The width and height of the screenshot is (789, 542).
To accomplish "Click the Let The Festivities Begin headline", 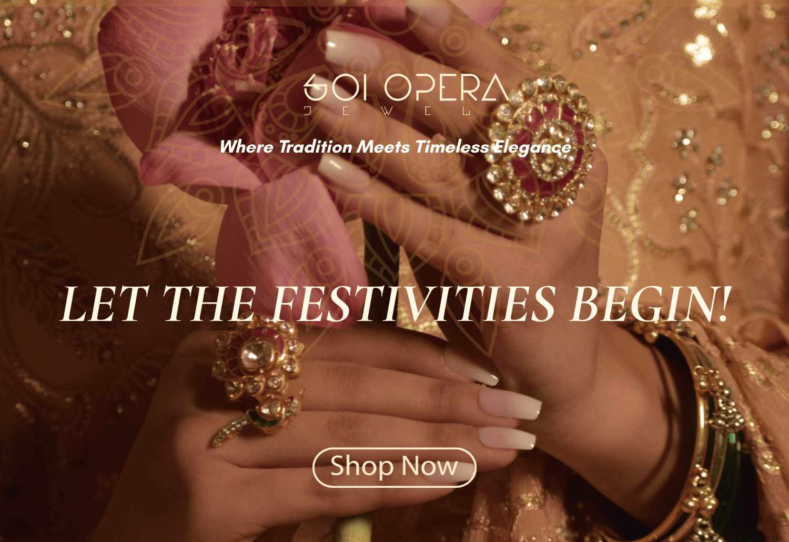I will coord(396,304).
